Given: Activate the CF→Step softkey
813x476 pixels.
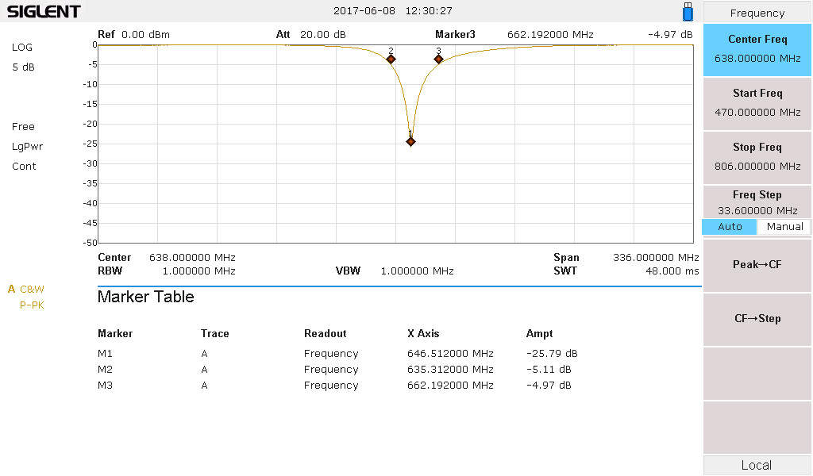Looking at the screenshot, I should 757,319.
